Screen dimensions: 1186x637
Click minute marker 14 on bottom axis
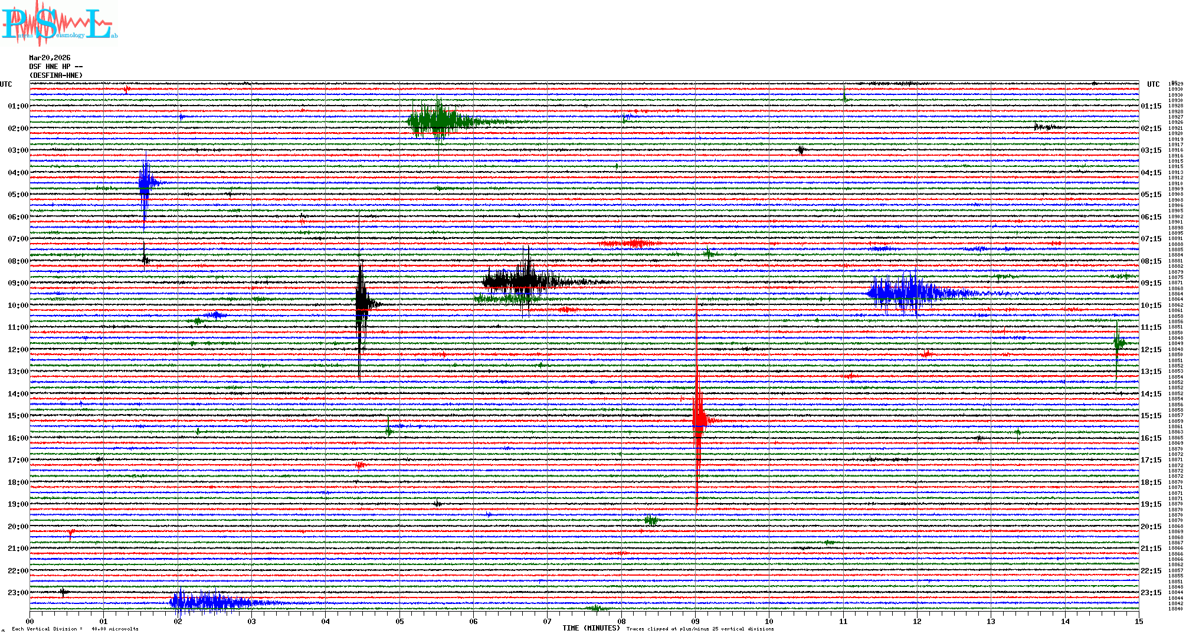pos(1064,621)
